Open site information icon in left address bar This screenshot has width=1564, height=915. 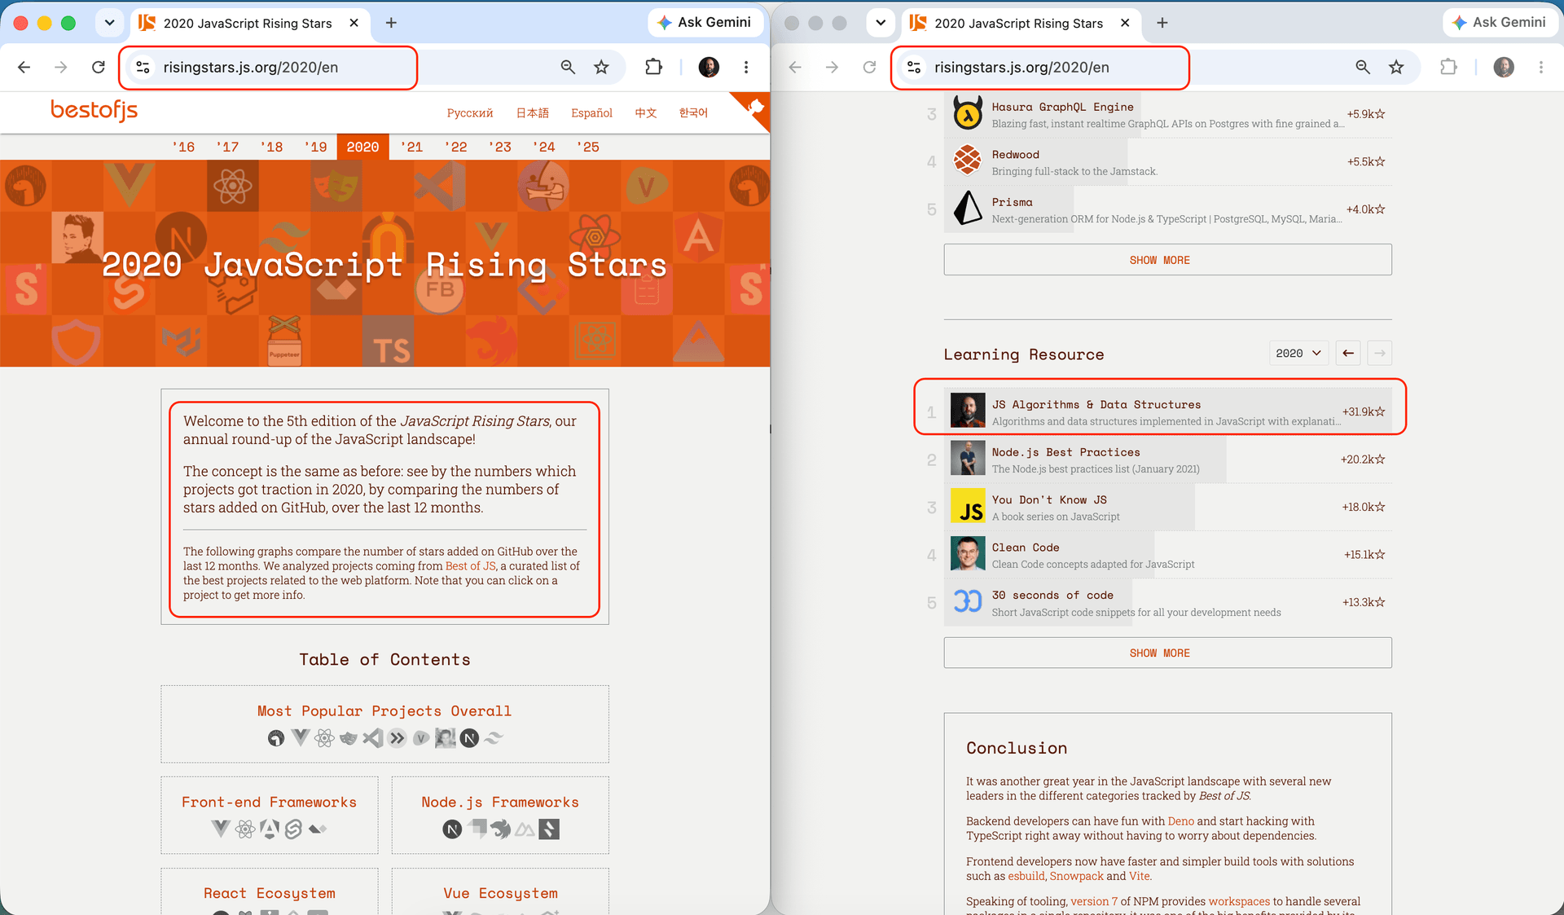point(143,68)
